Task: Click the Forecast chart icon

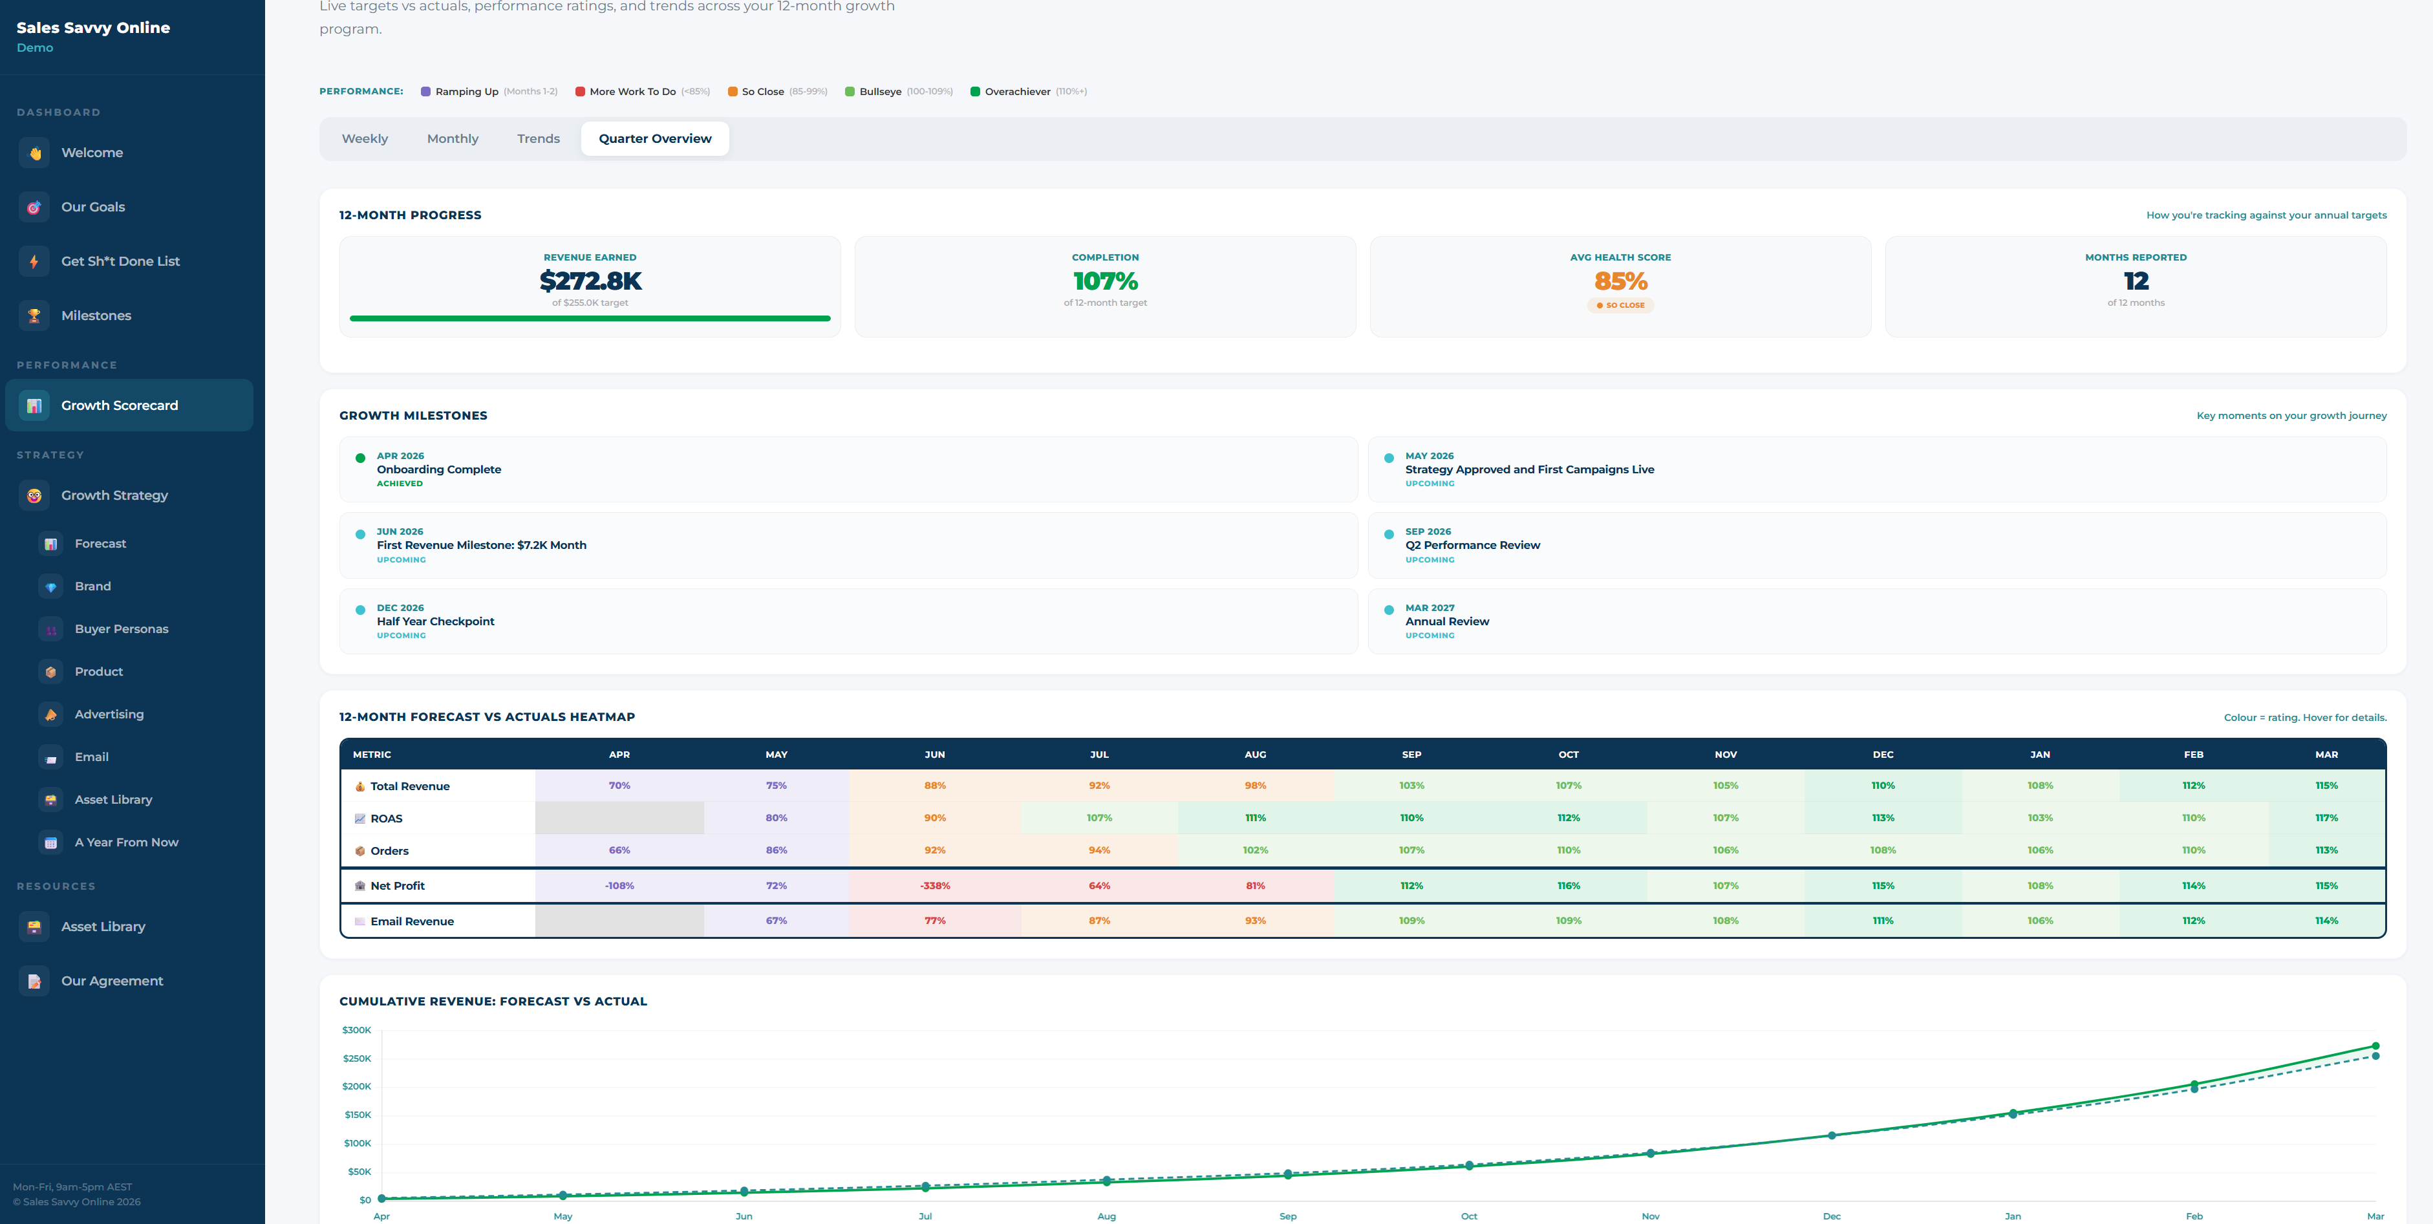Action: click(50, 543)
